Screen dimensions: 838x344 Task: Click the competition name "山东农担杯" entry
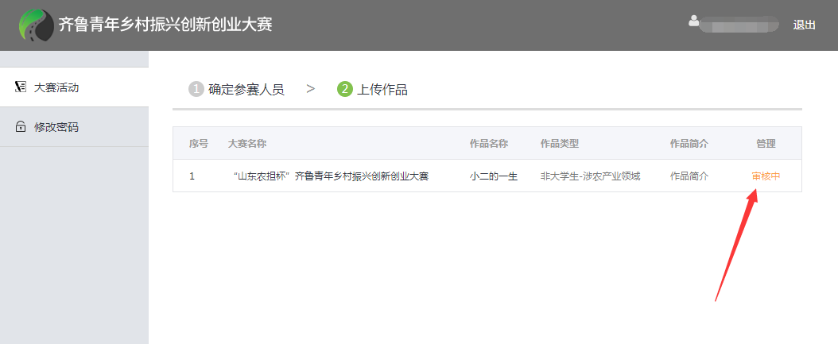click(x=329, y=176)
